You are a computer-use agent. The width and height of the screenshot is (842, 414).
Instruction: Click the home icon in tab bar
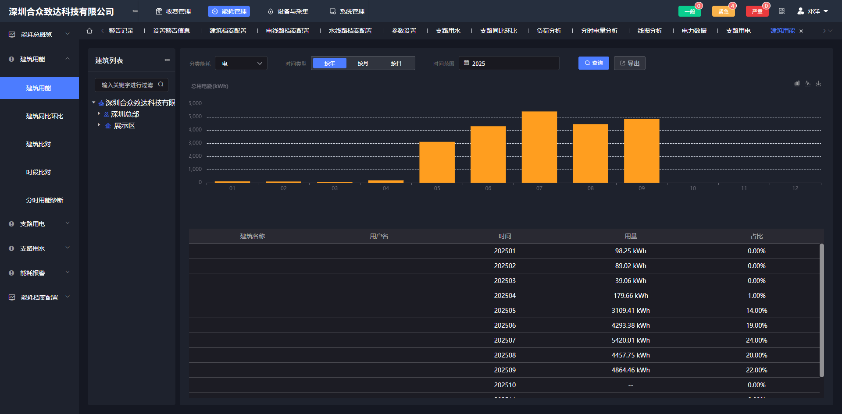[x=89, y=31]
